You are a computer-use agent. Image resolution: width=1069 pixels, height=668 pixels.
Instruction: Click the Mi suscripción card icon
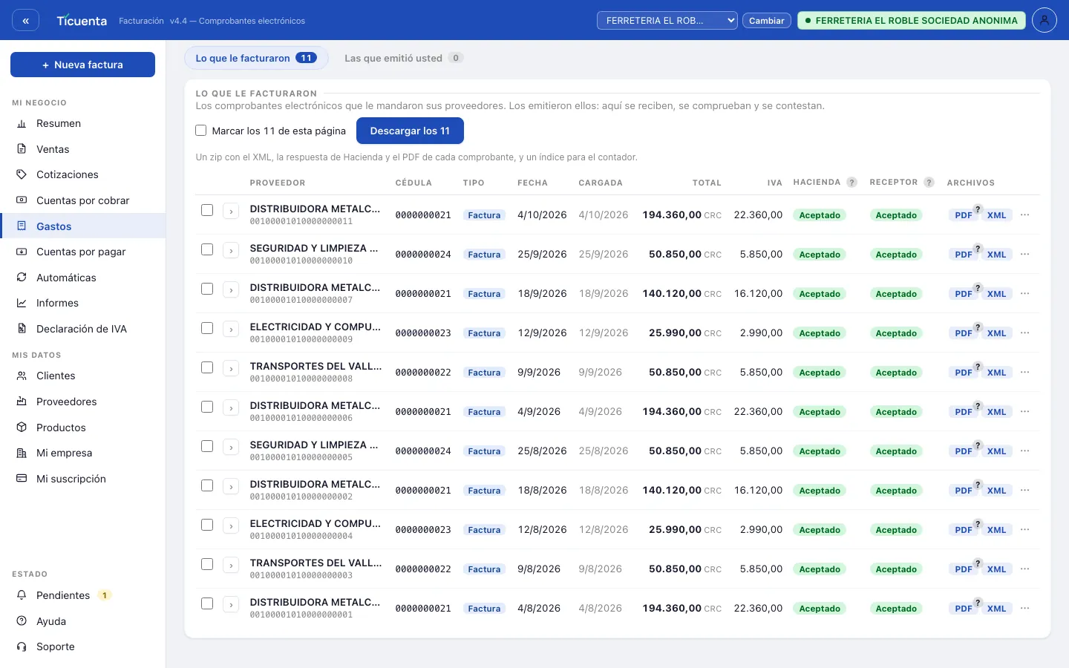(22, 479)
